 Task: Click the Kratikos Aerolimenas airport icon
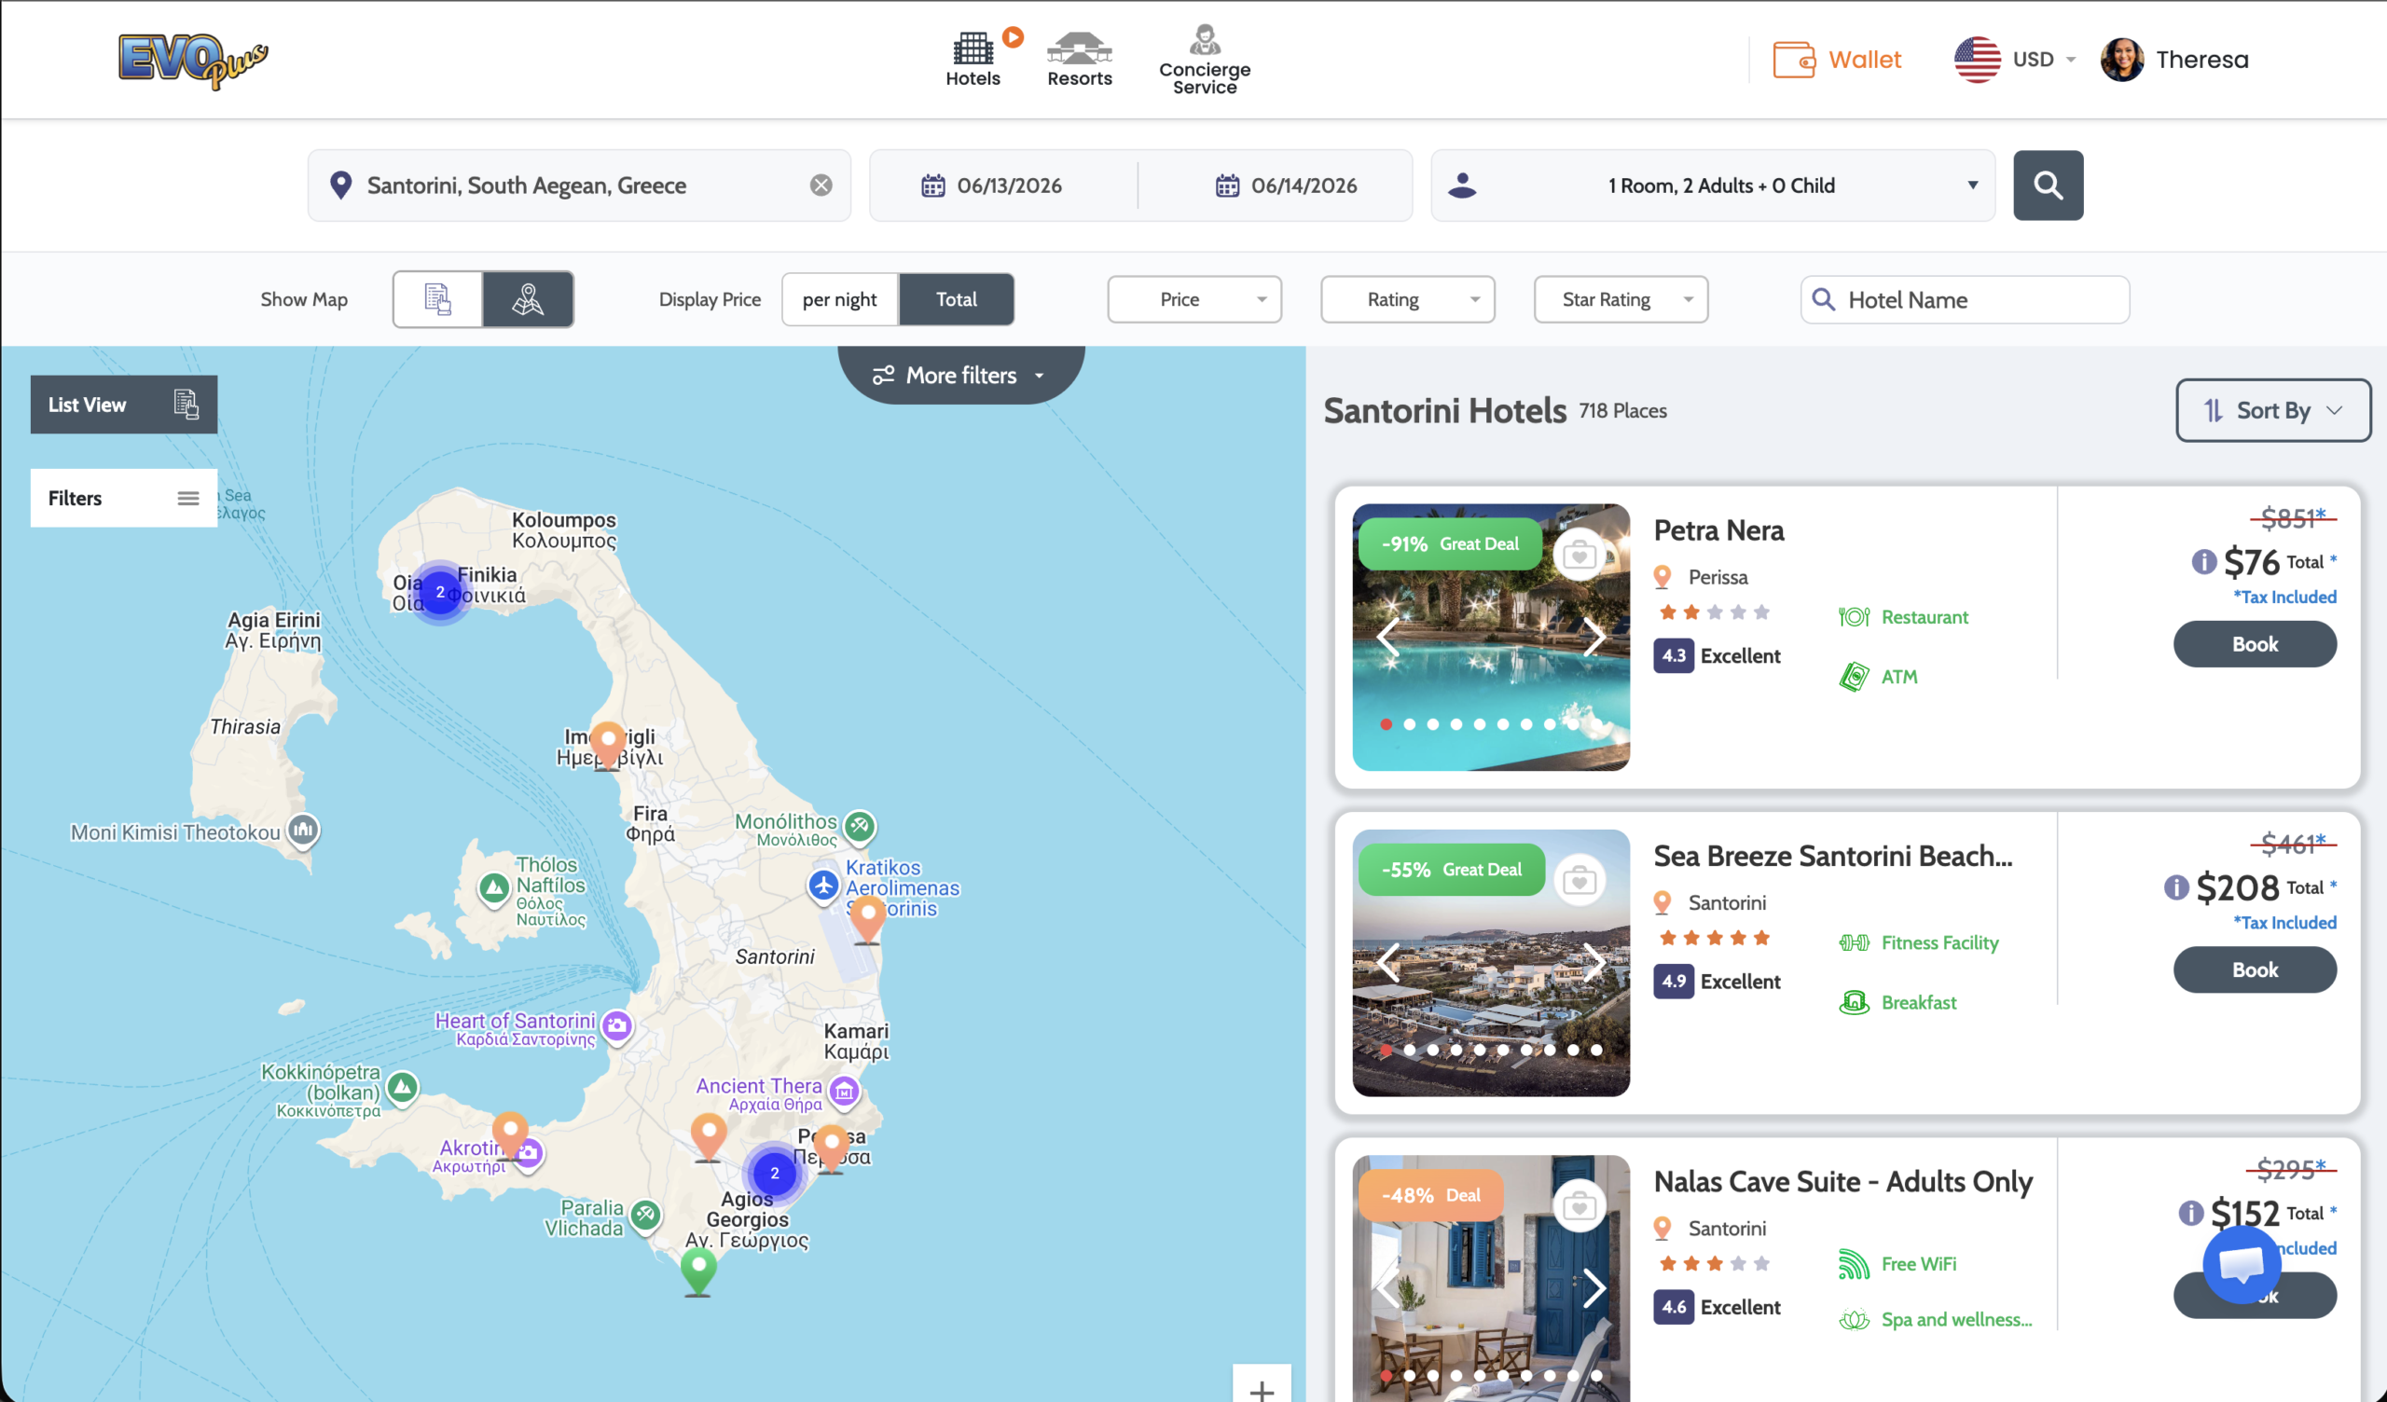tap(823, 886)
